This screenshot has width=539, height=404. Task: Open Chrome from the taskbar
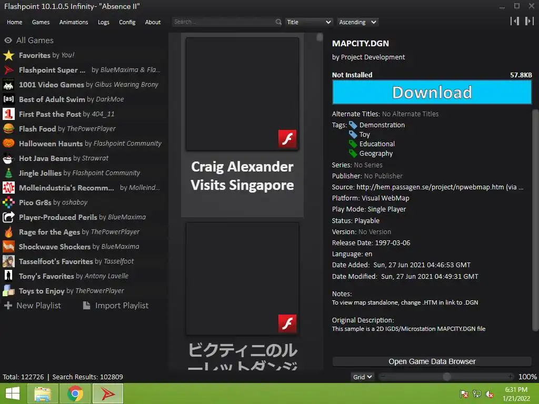coord(75,393)
